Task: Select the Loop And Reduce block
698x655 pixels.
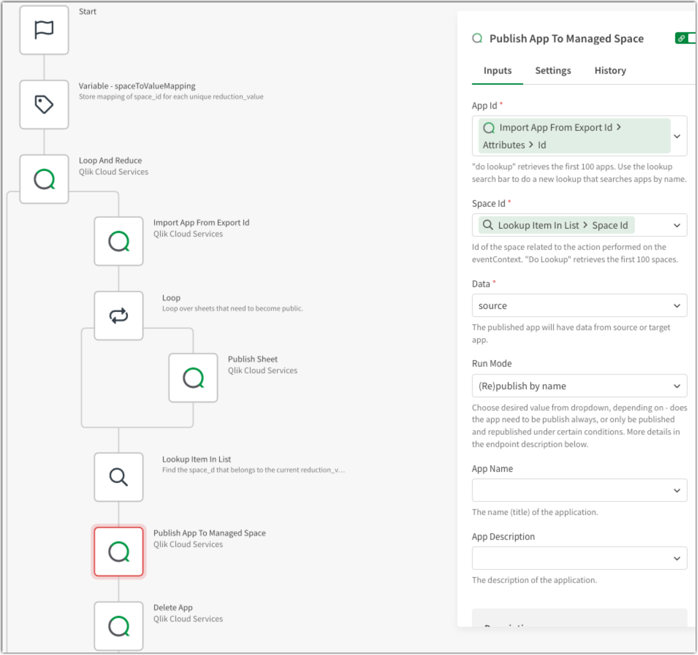Action: click(x=44, y=179)
